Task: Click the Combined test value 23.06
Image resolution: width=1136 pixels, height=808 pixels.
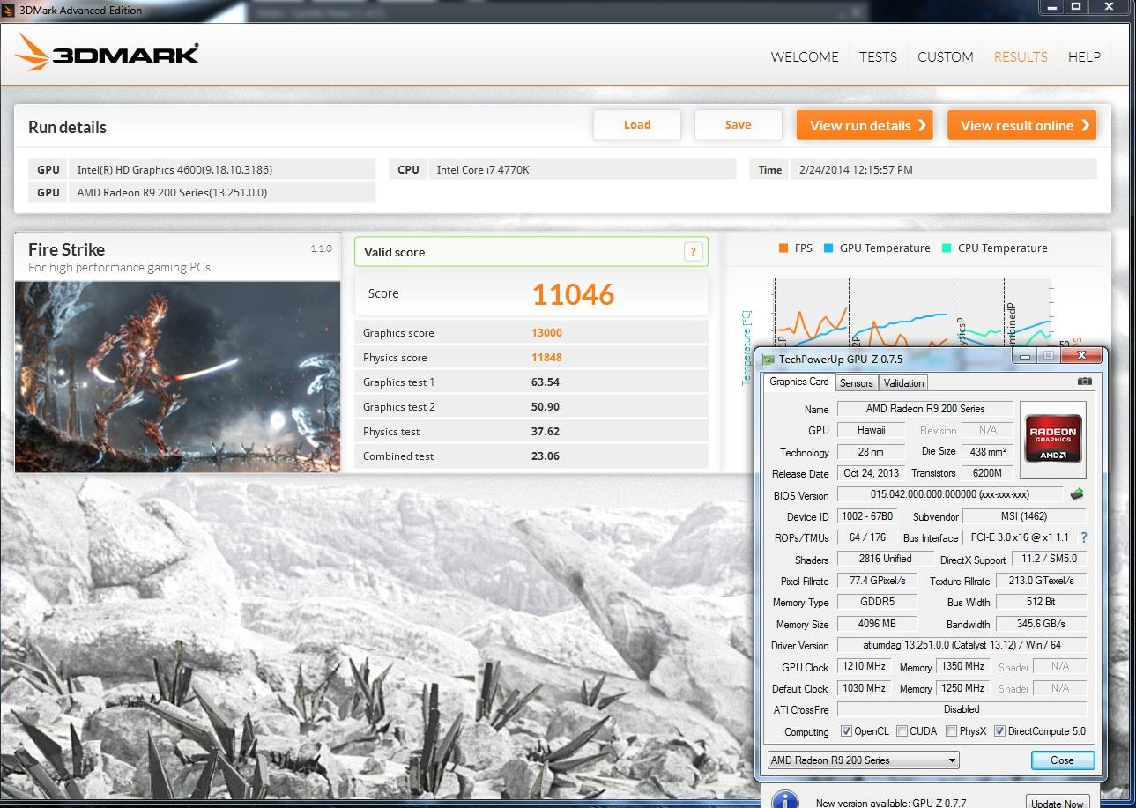Action: tap(546, 456)
